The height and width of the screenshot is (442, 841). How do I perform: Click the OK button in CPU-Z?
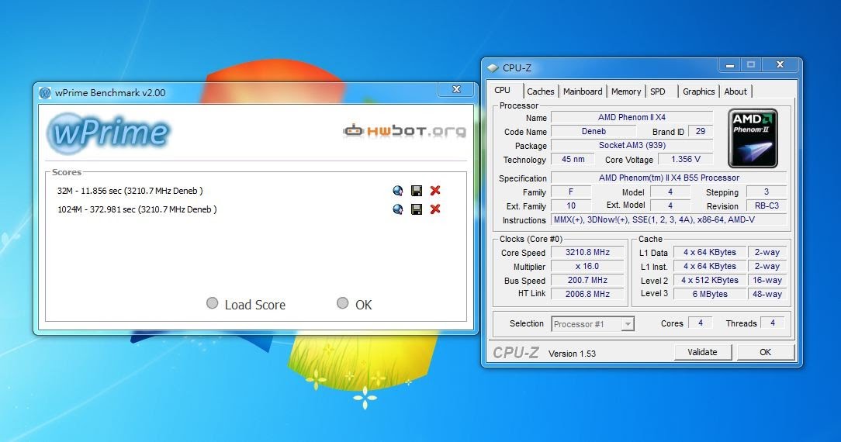click(766, 352)
